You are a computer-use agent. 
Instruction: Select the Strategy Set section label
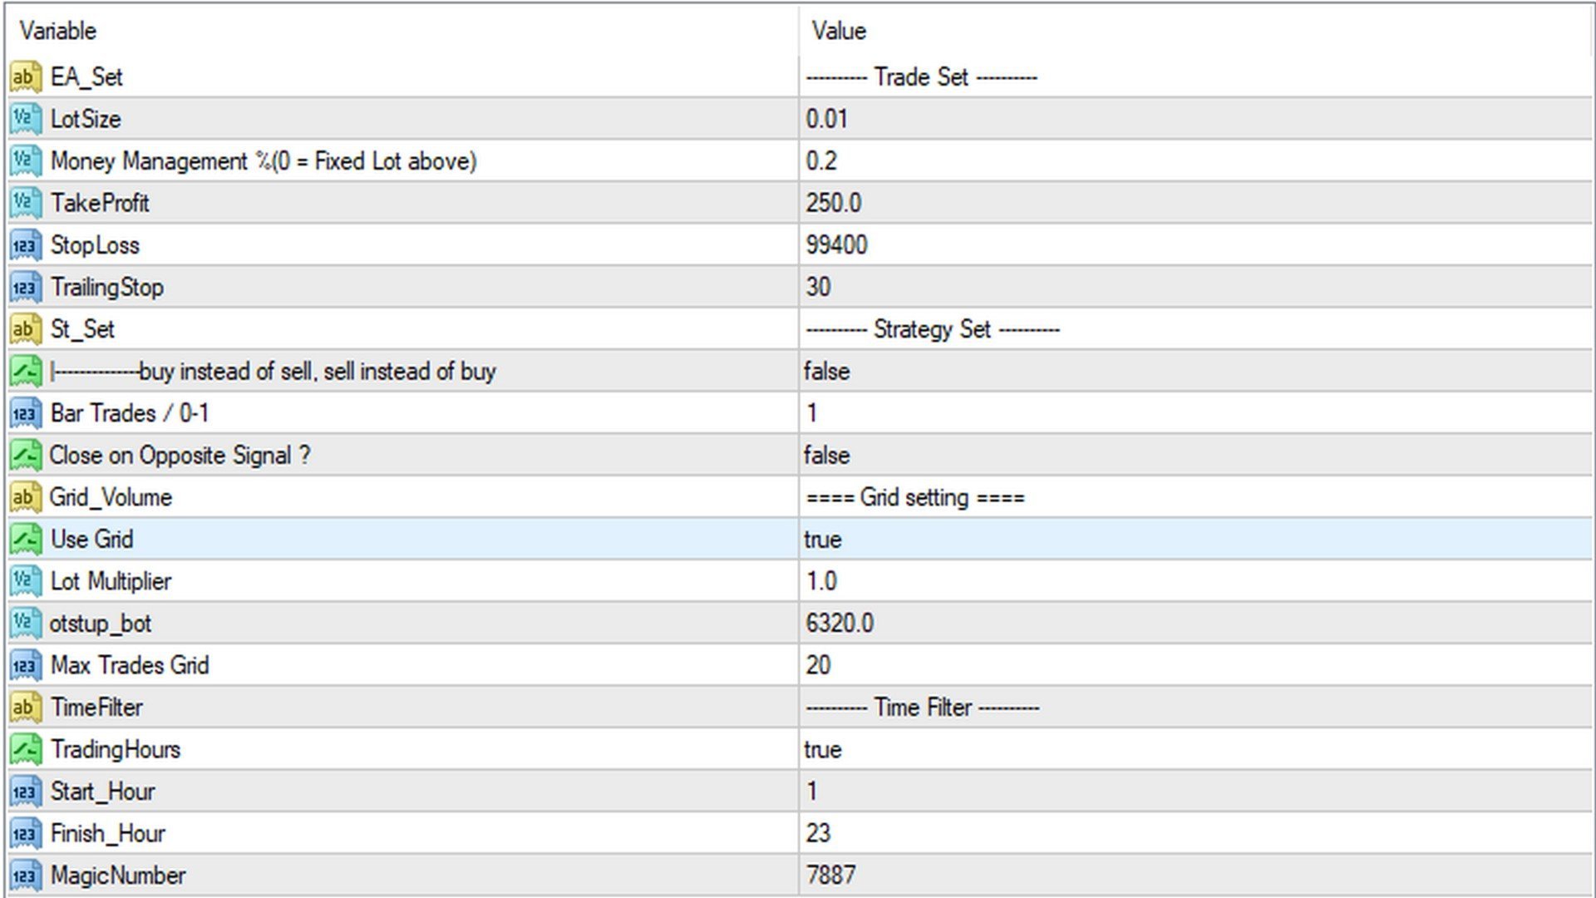(931, 328)
